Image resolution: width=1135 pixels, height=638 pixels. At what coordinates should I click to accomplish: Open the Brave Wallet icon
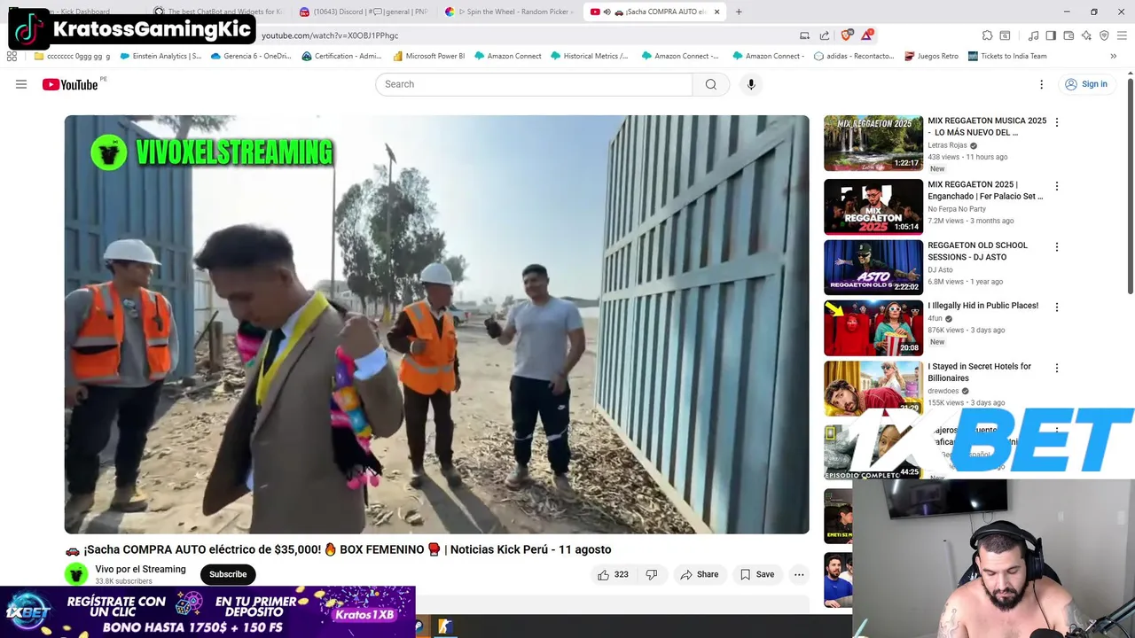click(x=1068, y=35)
